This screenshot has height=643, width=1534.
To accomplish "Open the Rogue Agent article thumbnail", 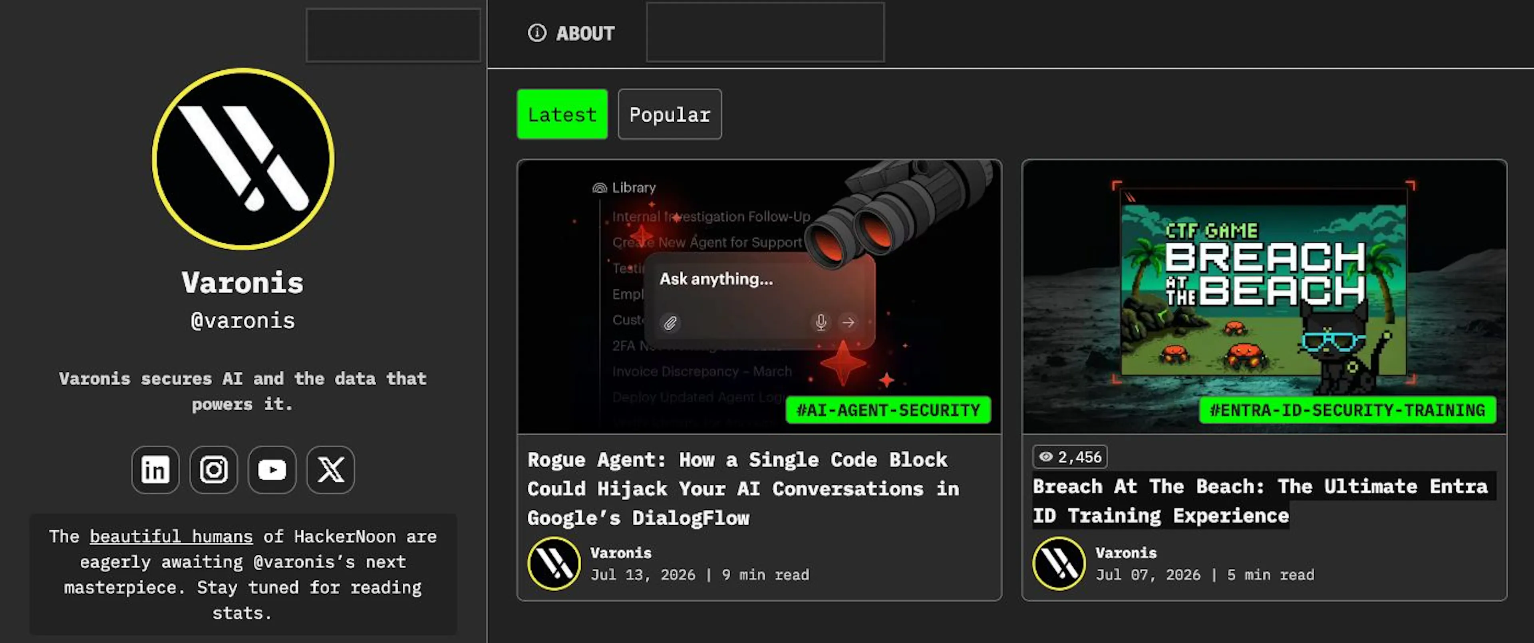I will tap(759, 296).
